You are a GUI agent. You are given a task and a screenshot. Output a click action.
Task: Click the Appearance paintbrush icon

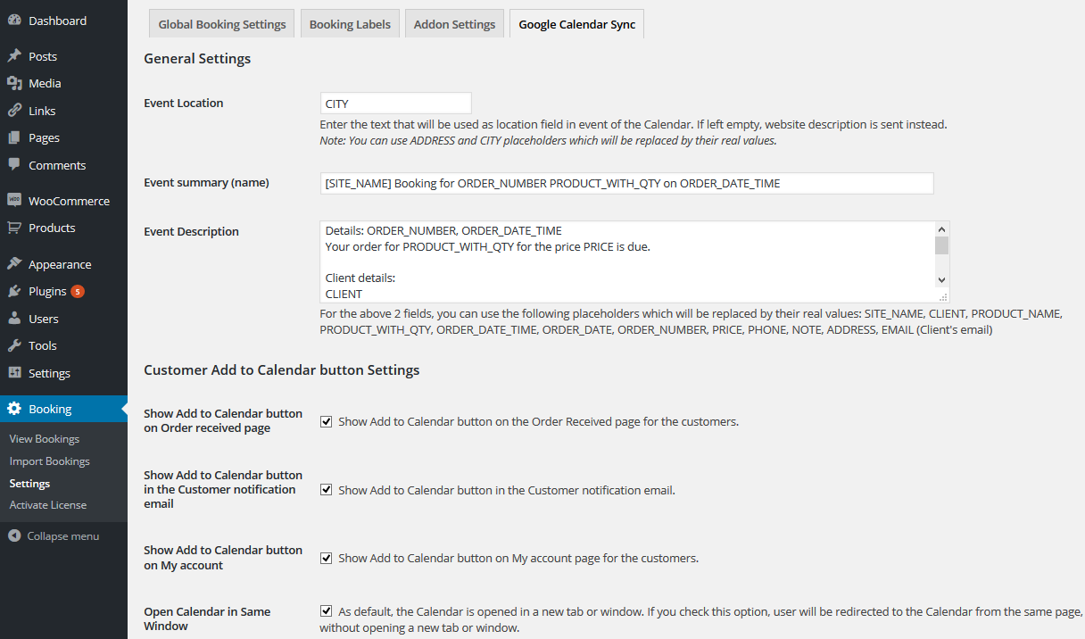(14, 264)
